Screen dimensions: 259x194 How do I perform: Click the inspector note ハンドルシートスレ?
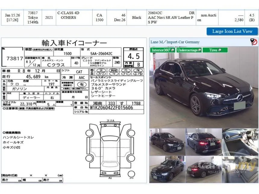(x=18, y=137)
